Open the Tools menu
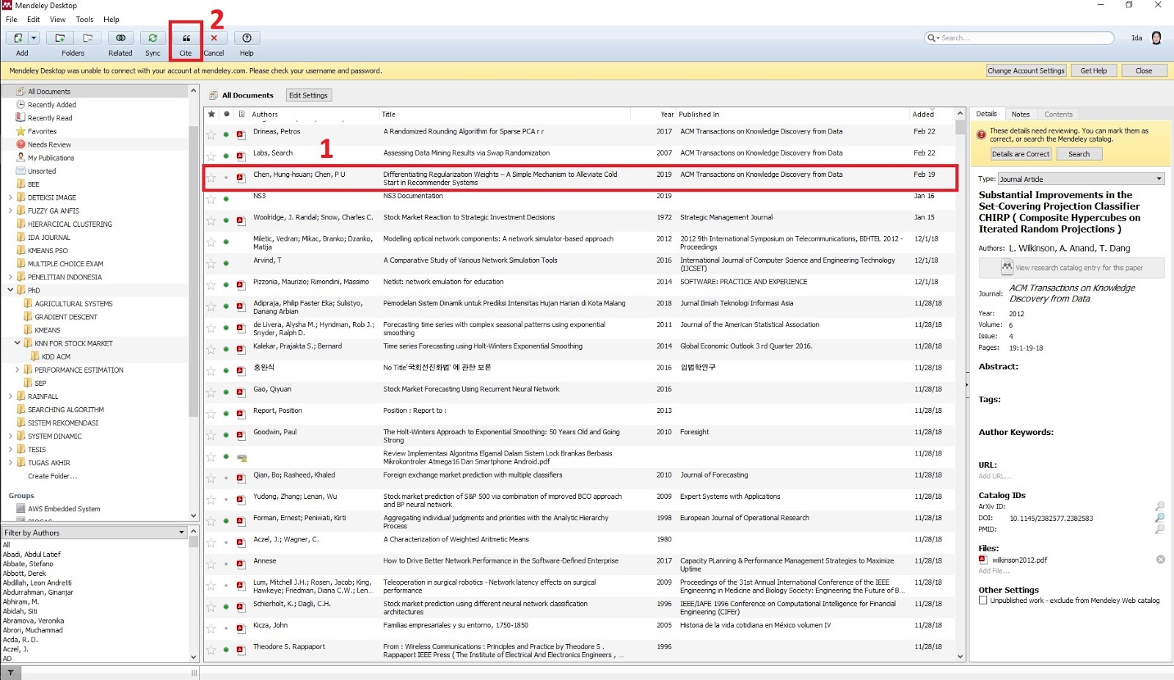The image size is (1174, 680). coord(85,20)
